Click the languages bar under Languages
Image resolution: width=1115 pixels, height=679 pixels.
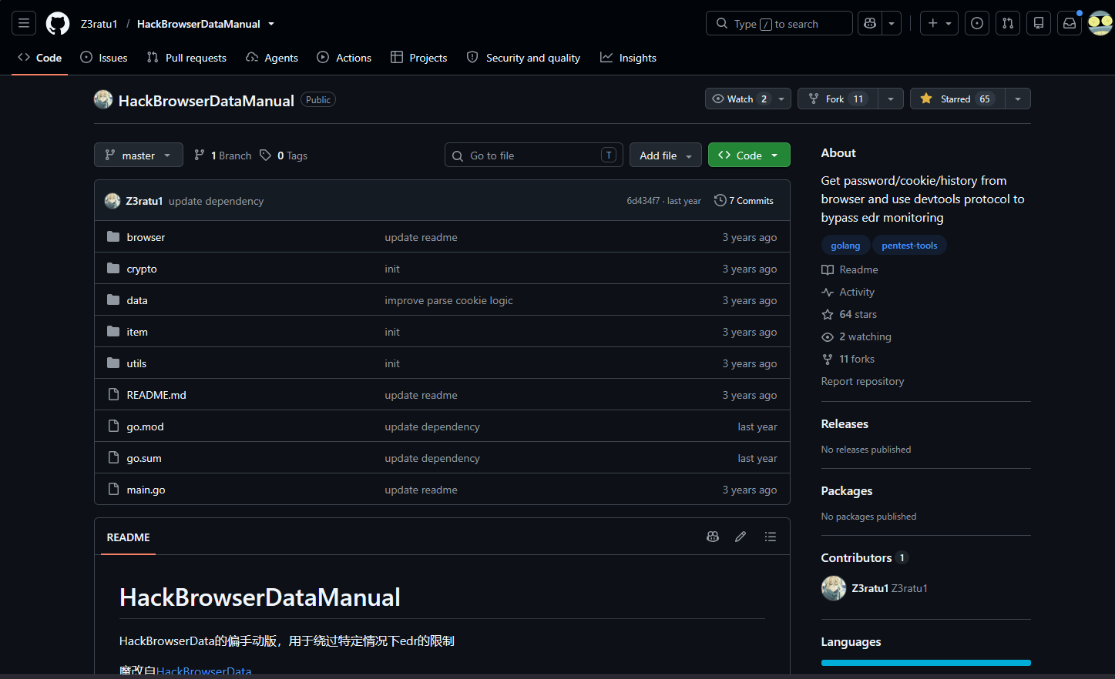[x=925, y=663]
